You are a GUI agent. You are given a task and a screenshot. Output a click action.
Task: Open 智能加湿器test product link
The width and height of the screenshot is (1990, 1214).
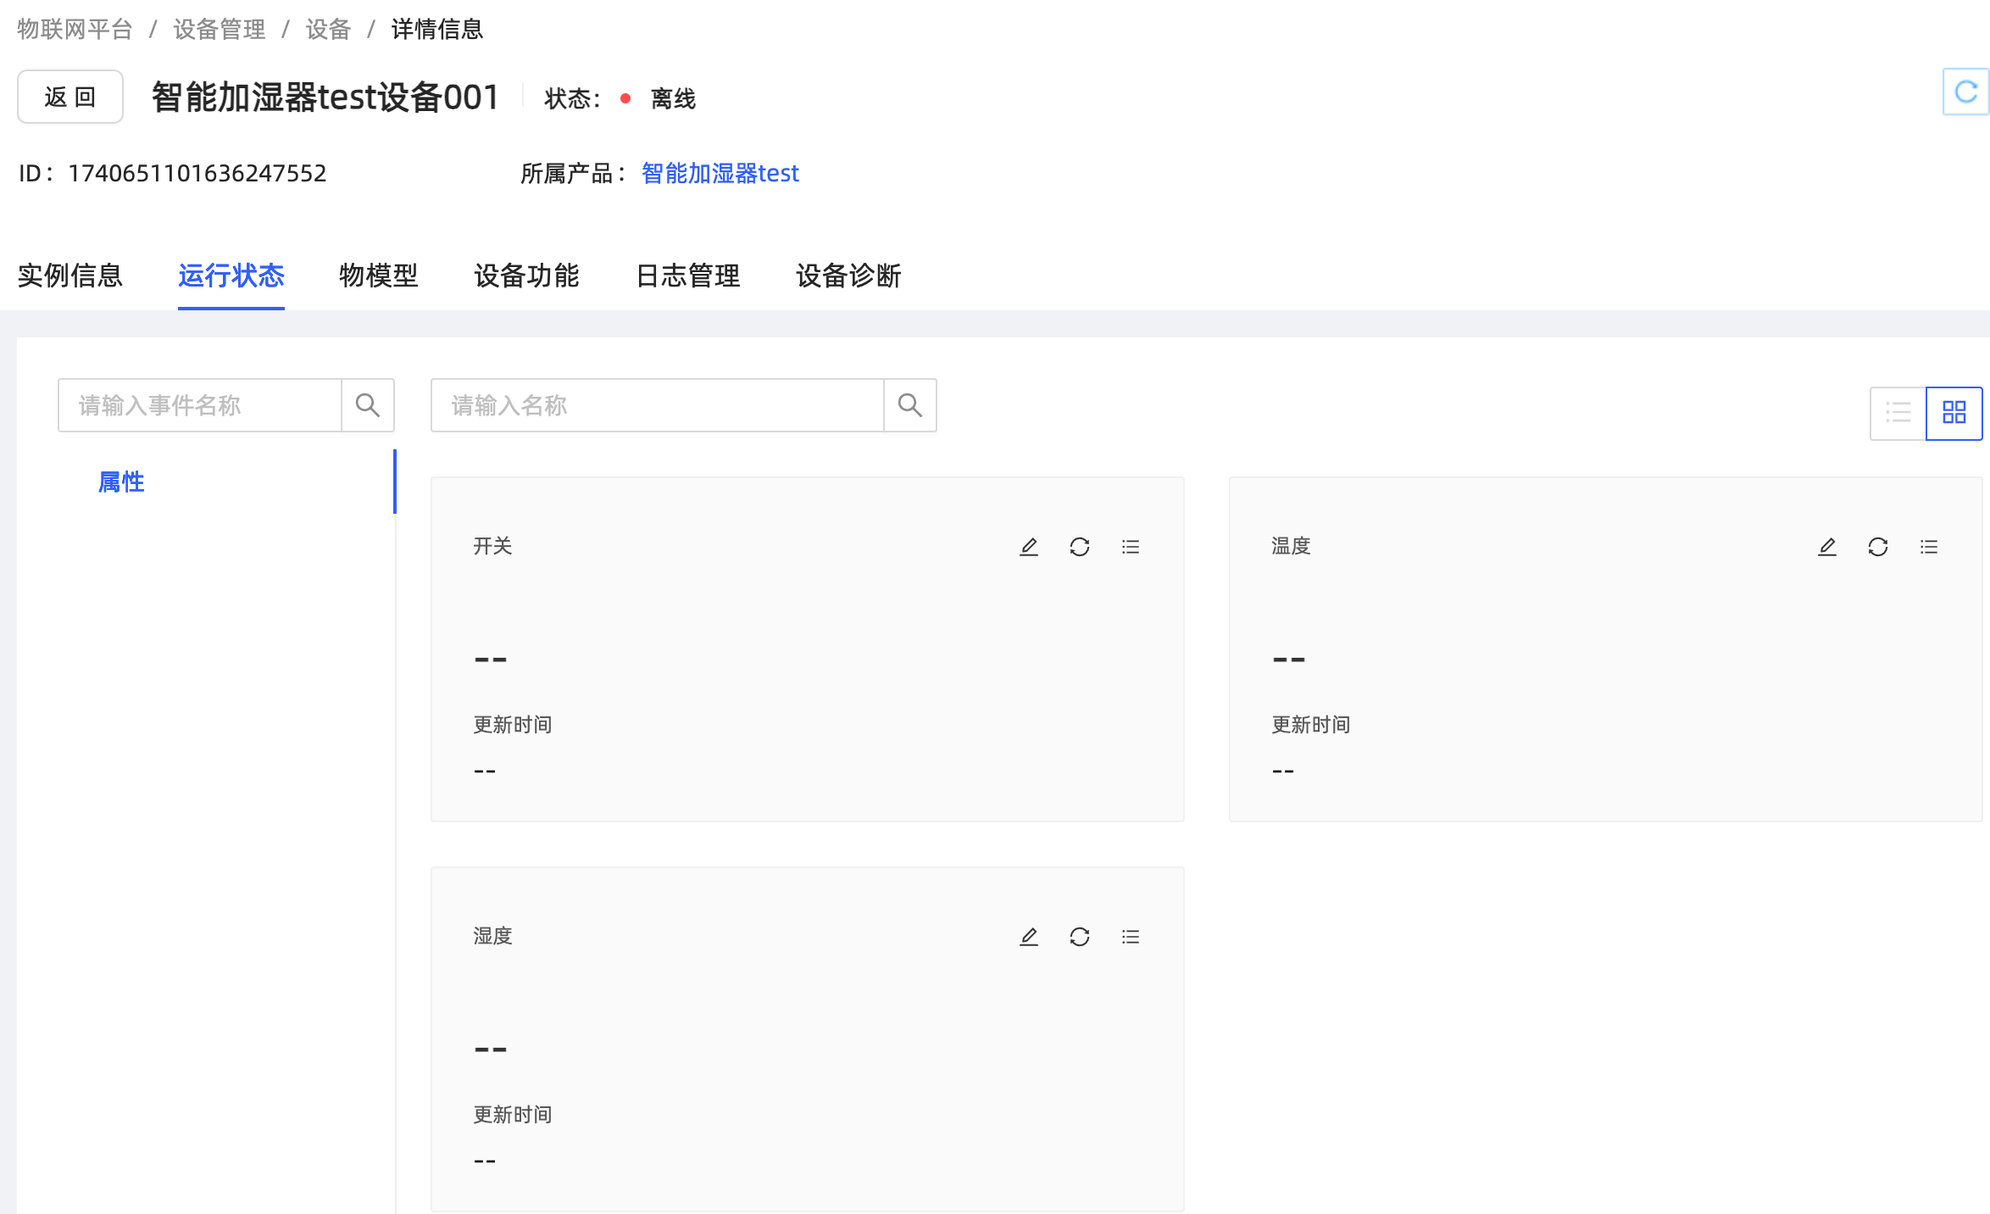[x=720, y=173]
